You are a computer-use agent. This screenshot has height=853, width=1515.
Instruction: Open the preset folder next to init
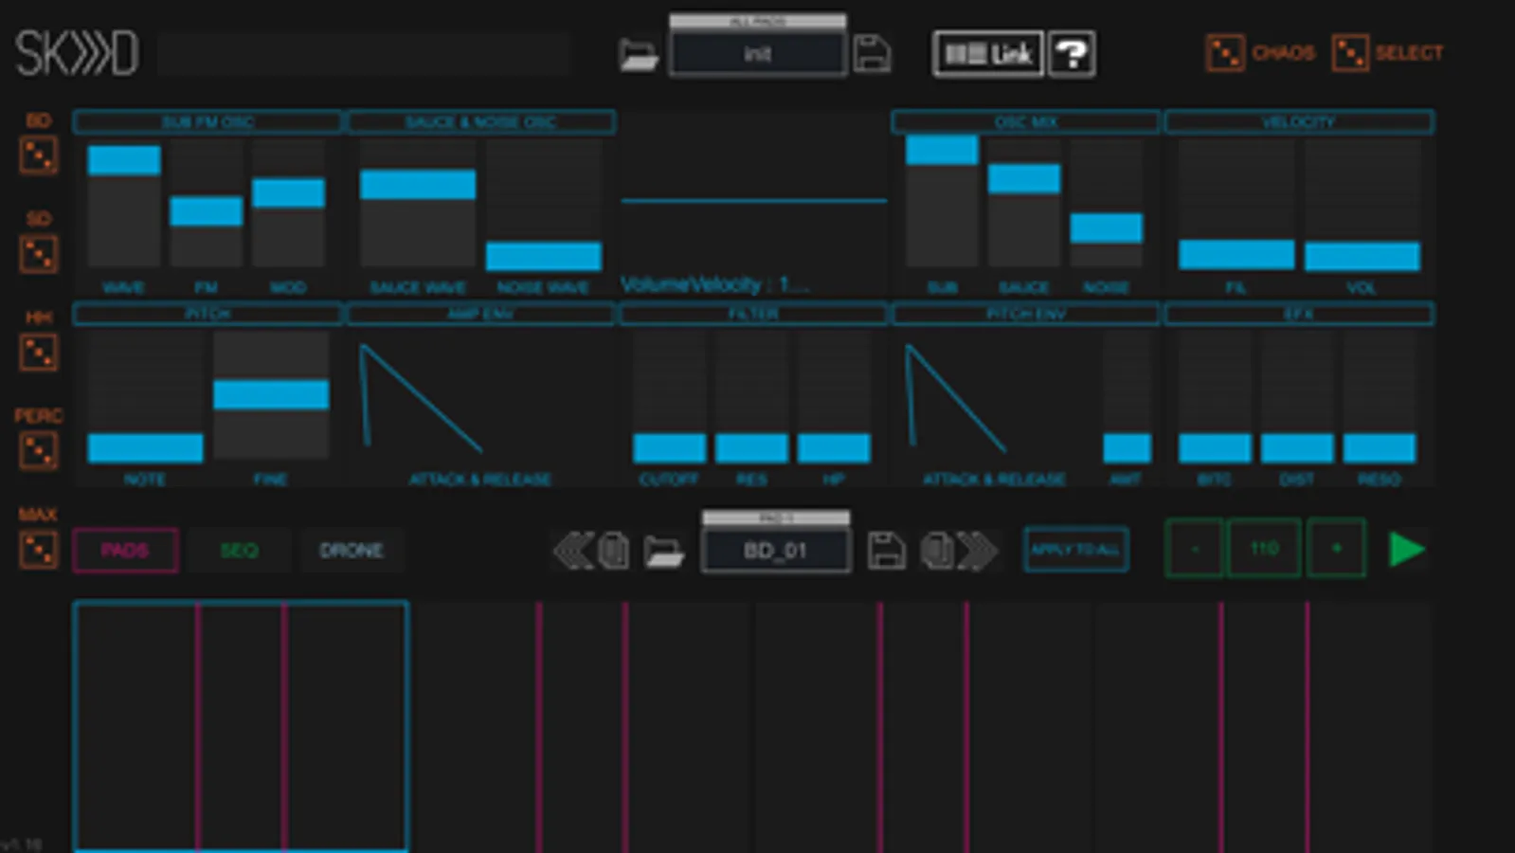638,54
